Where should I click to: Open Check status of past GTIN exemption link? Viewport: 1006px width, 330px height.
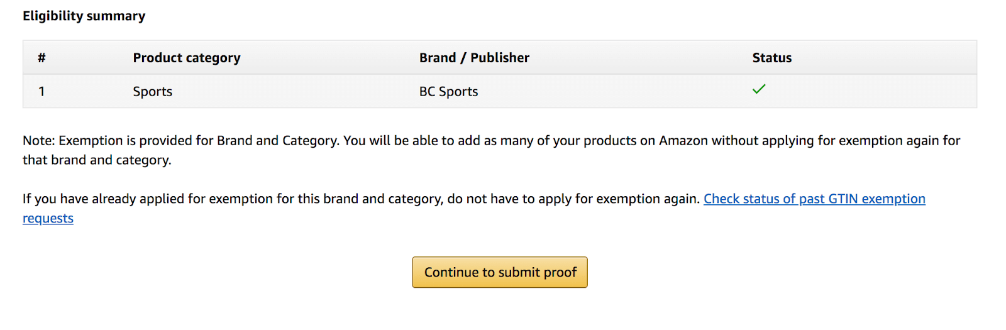pyautogui.click(x=814, y=199)
